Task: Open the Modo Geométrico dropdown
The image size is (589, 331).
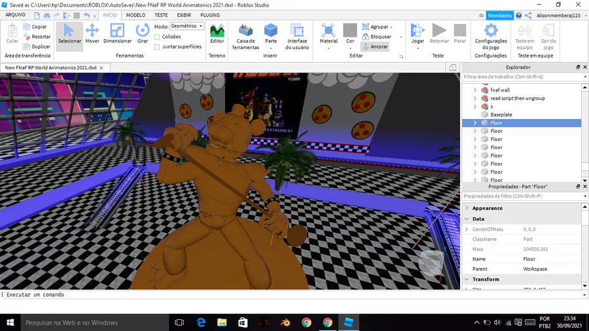Action: pyautogui.click(x=187, y=26)
